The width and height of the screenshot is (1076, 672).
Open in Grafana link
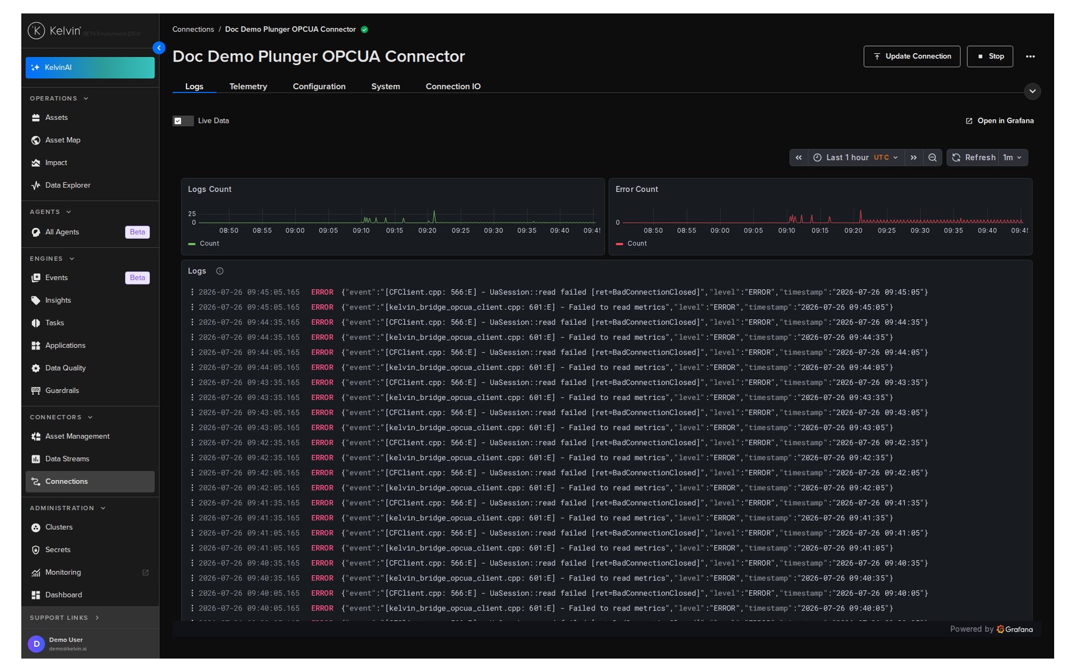coord(1000,121)
